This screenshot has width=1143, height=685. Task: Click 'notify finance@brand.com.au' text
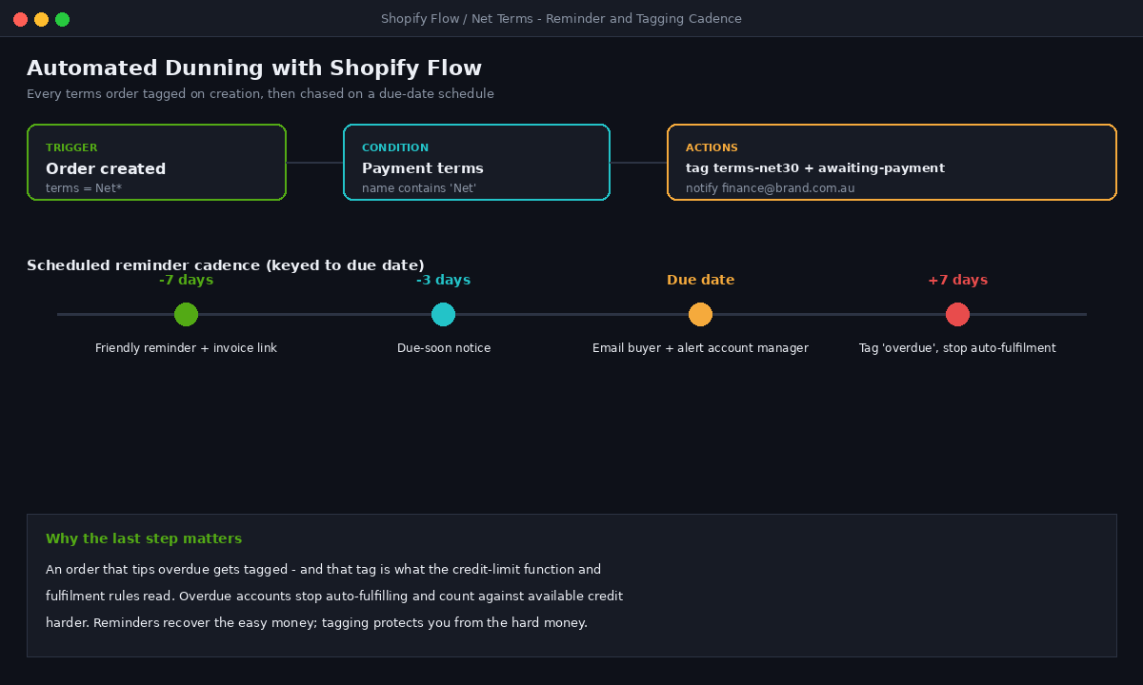click(770, 188)
